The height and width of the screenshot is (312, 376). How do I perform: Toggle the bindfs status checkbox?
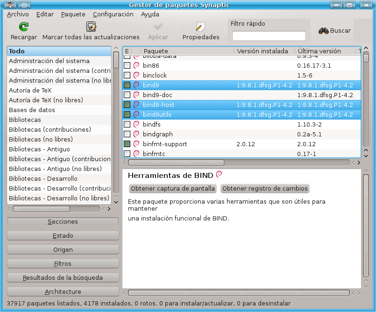pos(127,124)
